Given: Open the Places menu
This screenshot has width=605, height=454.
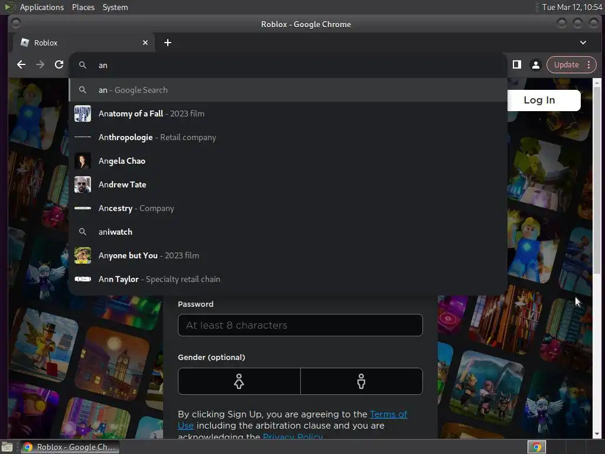Looking at the screenshot, I should point(83,7).
